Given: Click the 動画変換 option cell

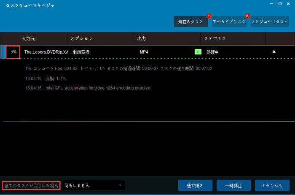Looking at the screenshot, I should (x=81, y=52).
